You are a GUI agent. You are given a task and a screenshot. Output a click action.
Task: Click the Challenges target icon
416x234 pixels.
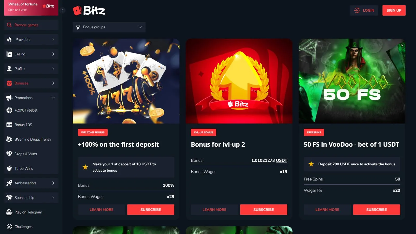9,227
